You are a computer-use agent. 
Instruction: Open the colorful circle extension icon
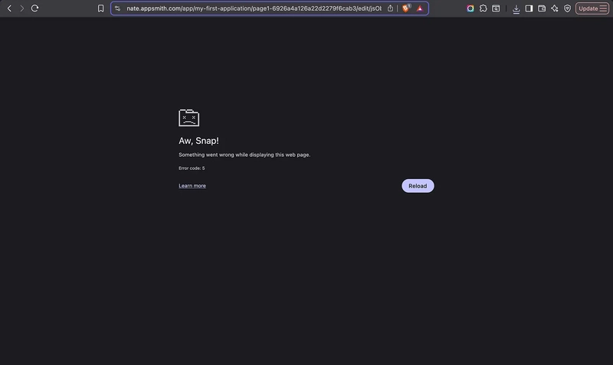[470, 8]
